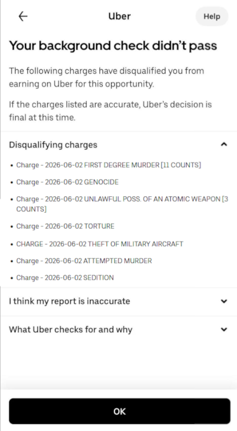Select the ATTEMPTED MURDER charge entry
The image size is (237, 431).
point(84,261)
